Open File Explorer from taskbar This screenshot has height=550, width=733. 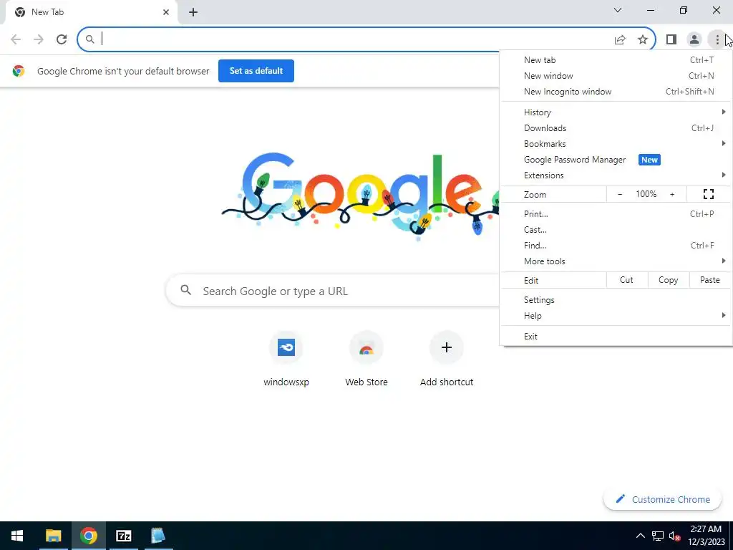click(53, 536)
